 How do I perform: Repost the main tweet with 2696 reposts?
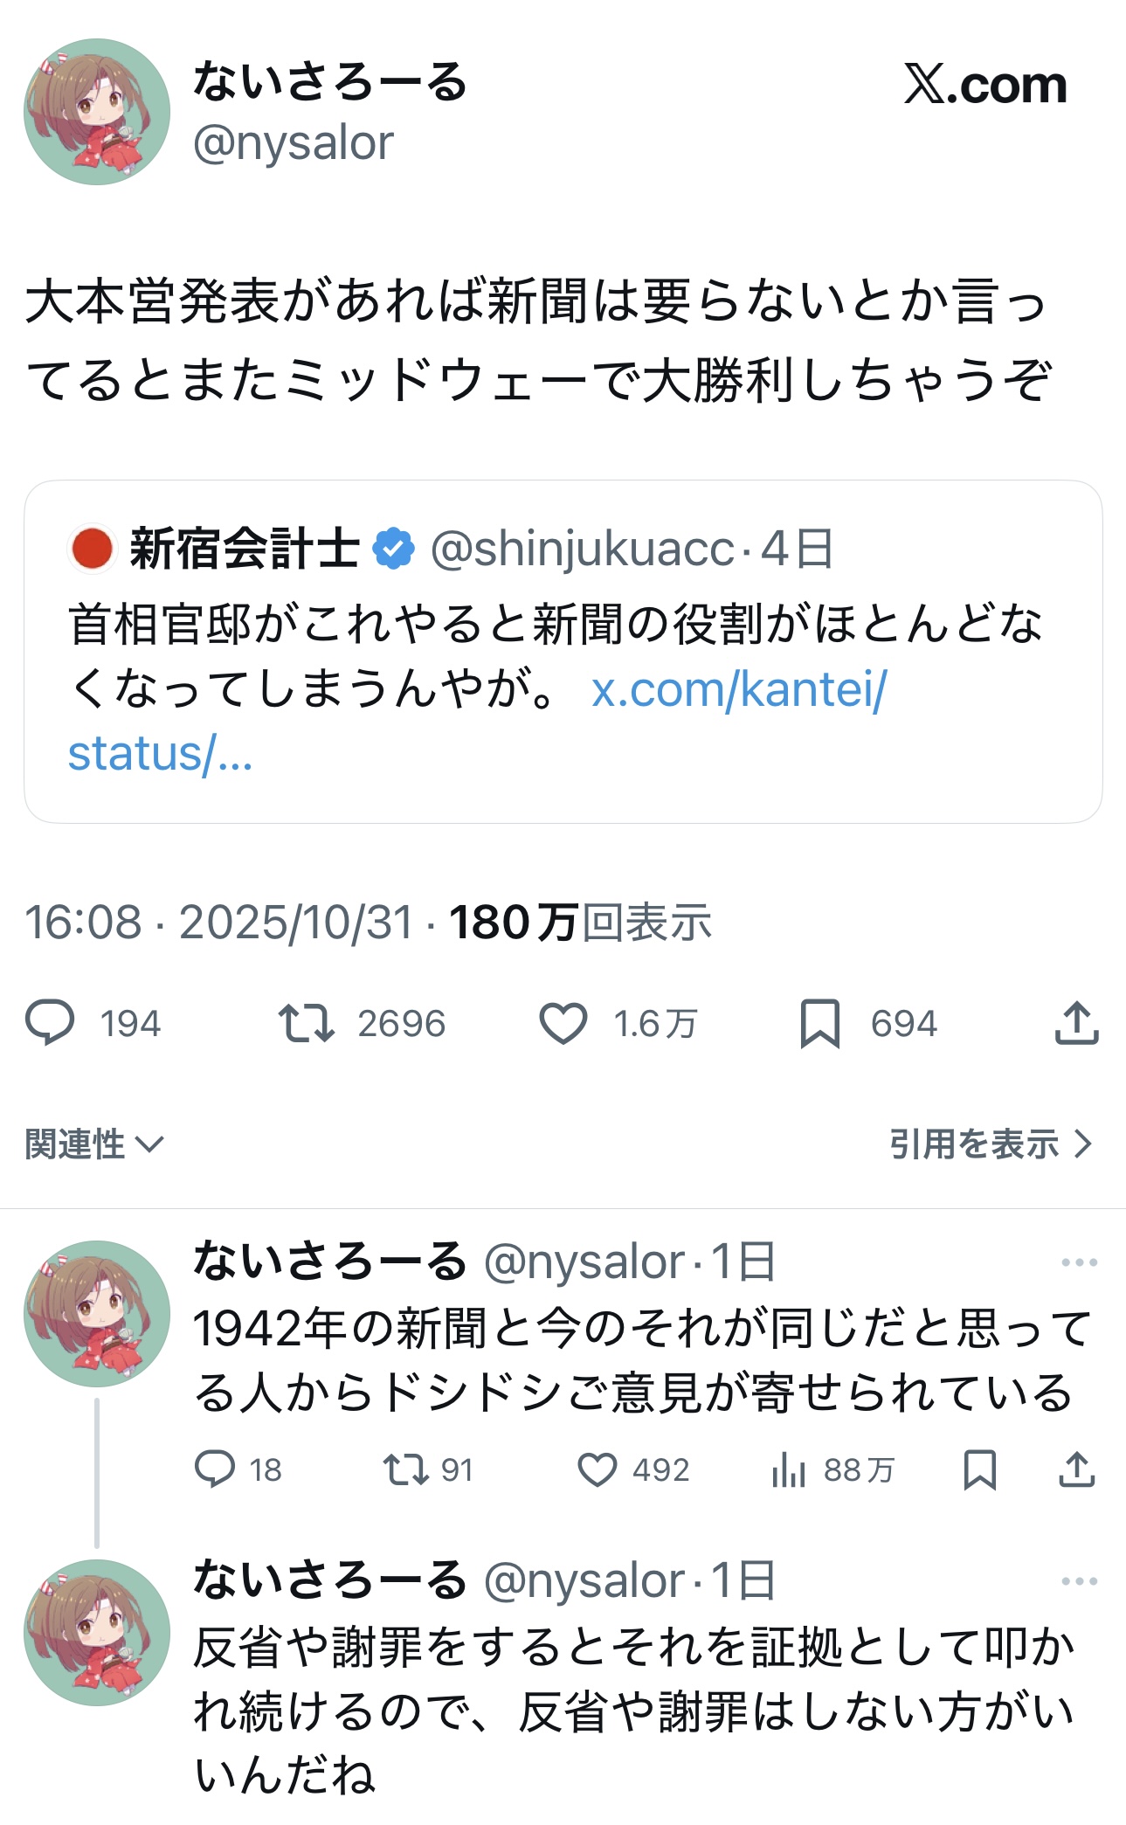(307, 1023)
